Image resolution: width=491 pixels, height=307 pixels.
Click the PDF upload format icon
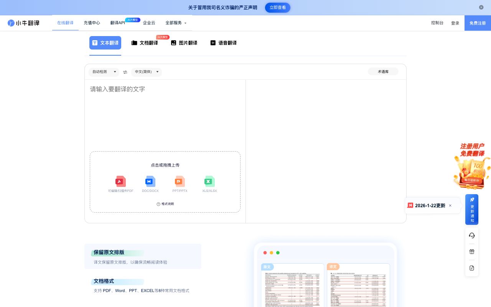tap(120, 181)
